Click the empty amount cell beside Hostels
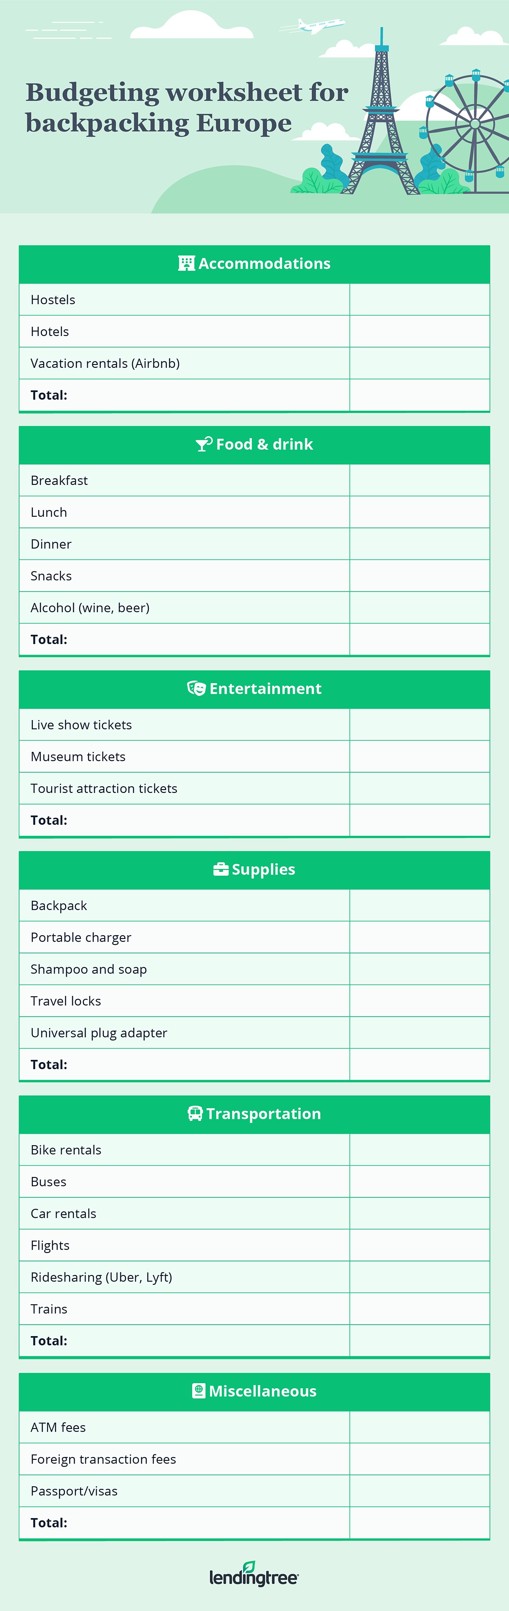509x1611 pixels. (x=420, y=300)
